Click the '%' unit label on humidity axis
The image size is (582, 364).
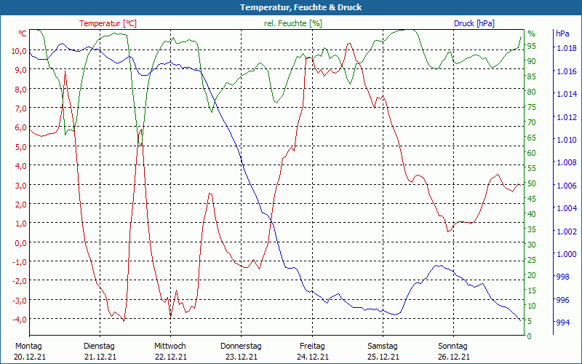(x=531, y=33)
